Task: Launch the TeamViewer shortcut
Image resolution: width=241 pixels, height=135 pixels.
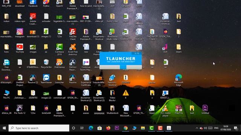Action: [x=46, y=79]
